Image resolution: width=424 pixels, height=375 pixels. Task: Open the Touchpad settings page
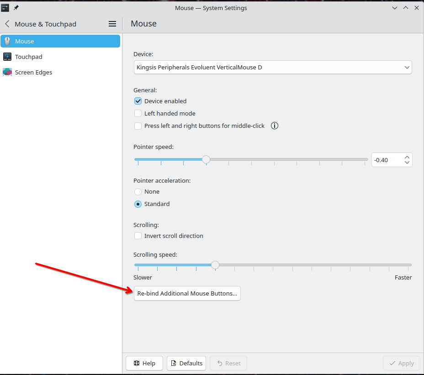(60, 57)
